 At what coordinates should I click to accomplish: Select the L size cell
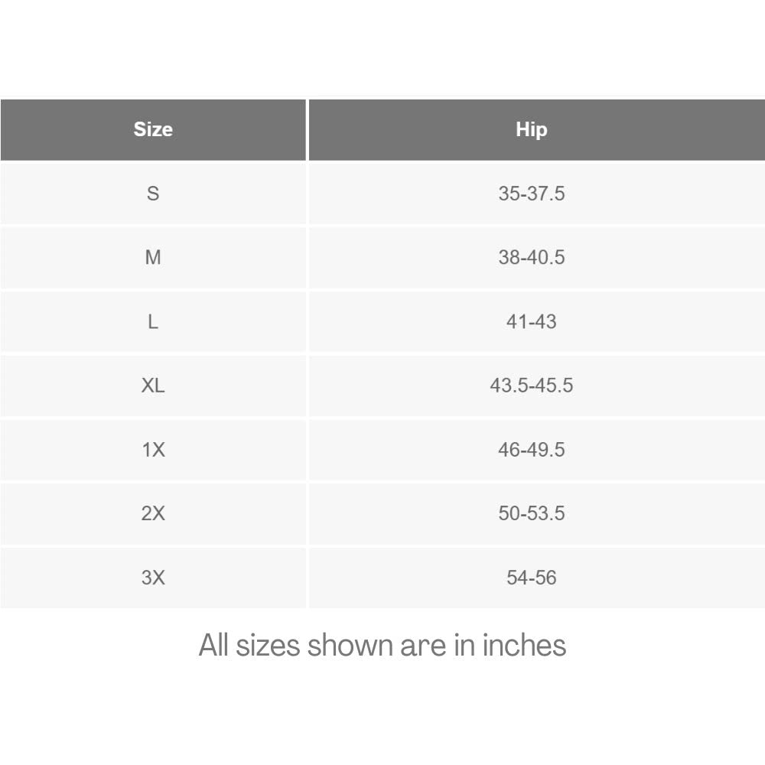pos(153,322)
